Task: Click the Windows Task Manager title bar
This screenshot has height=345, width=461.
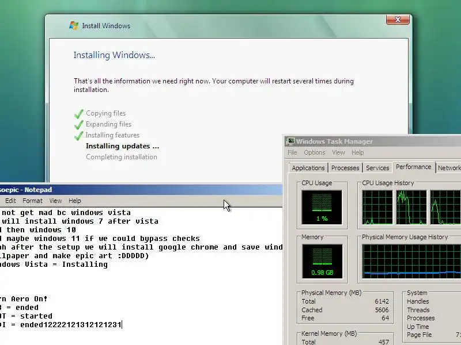Action: coord(372,141)
